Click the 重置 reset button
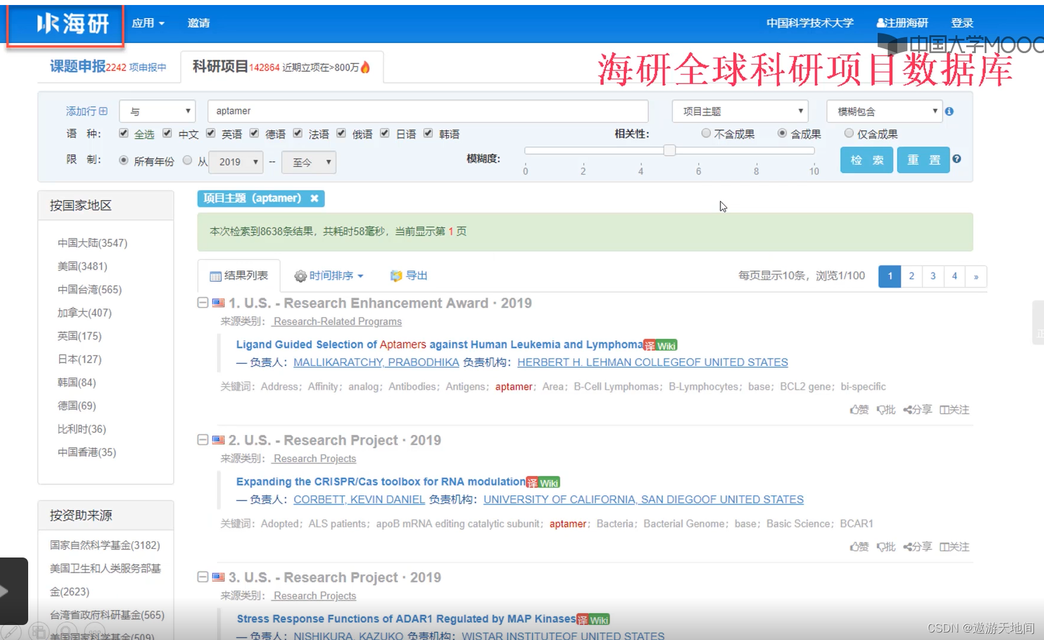Viewport: 1044px width, 640px height. point(923,160)
